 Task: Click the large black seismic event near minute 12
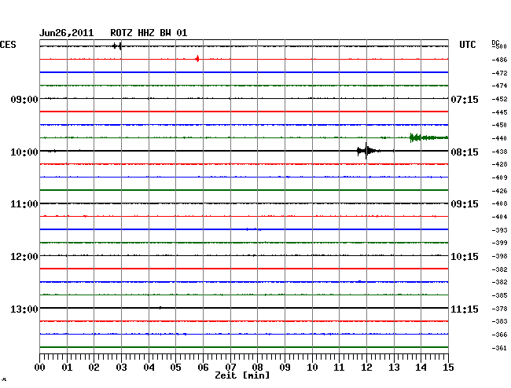click(x=367, y=151)
